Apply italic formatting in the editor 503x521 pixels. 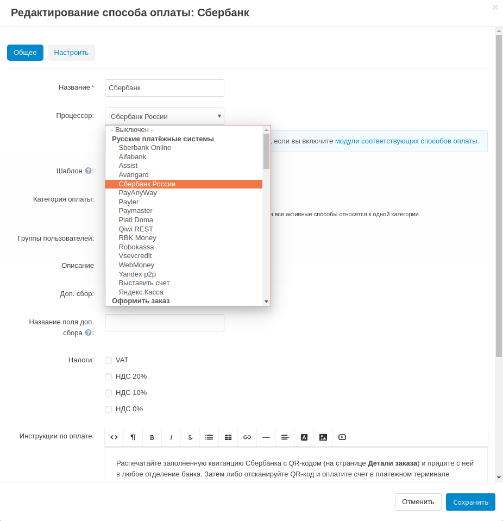pos(171,437)
